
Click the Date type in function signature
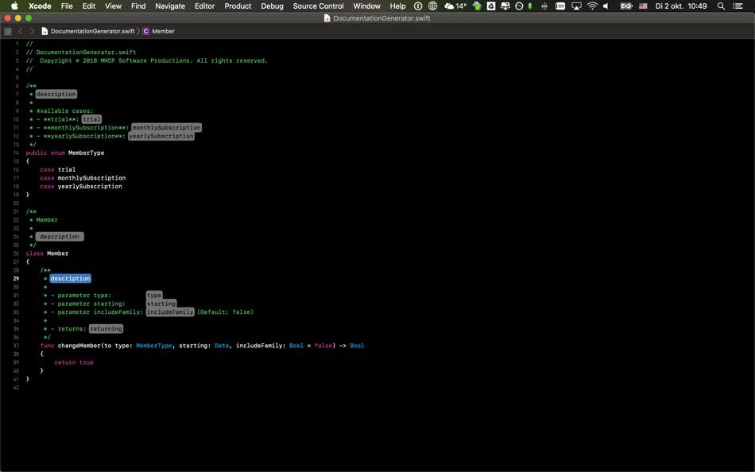click(x=222, y=346)
